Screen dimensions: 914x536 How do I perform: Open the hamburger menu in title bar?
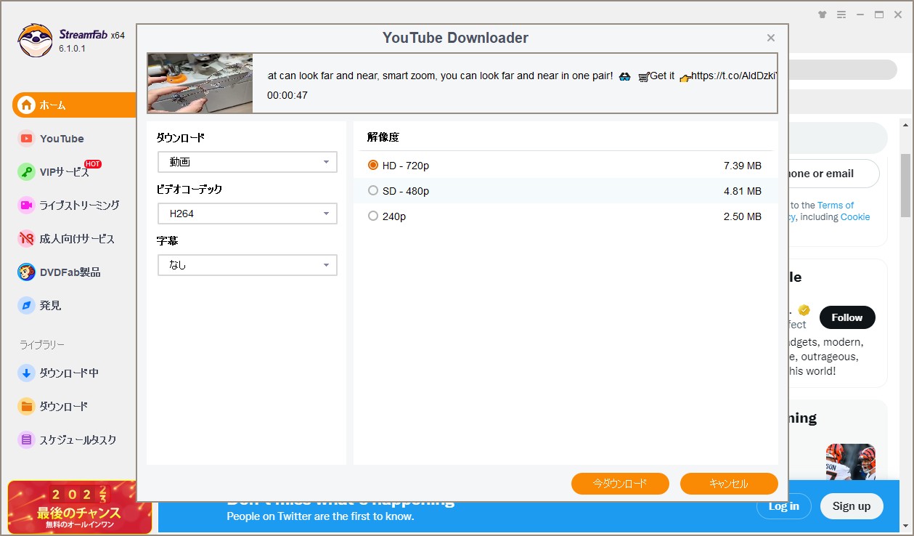(x=841, y=15)
